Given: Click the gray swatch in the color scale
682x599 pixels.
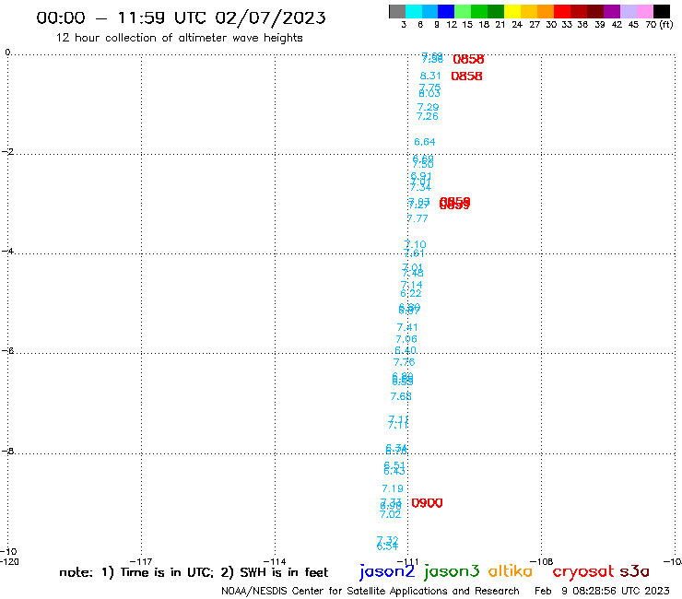Looking at the screenshot, I should [397, 12].
